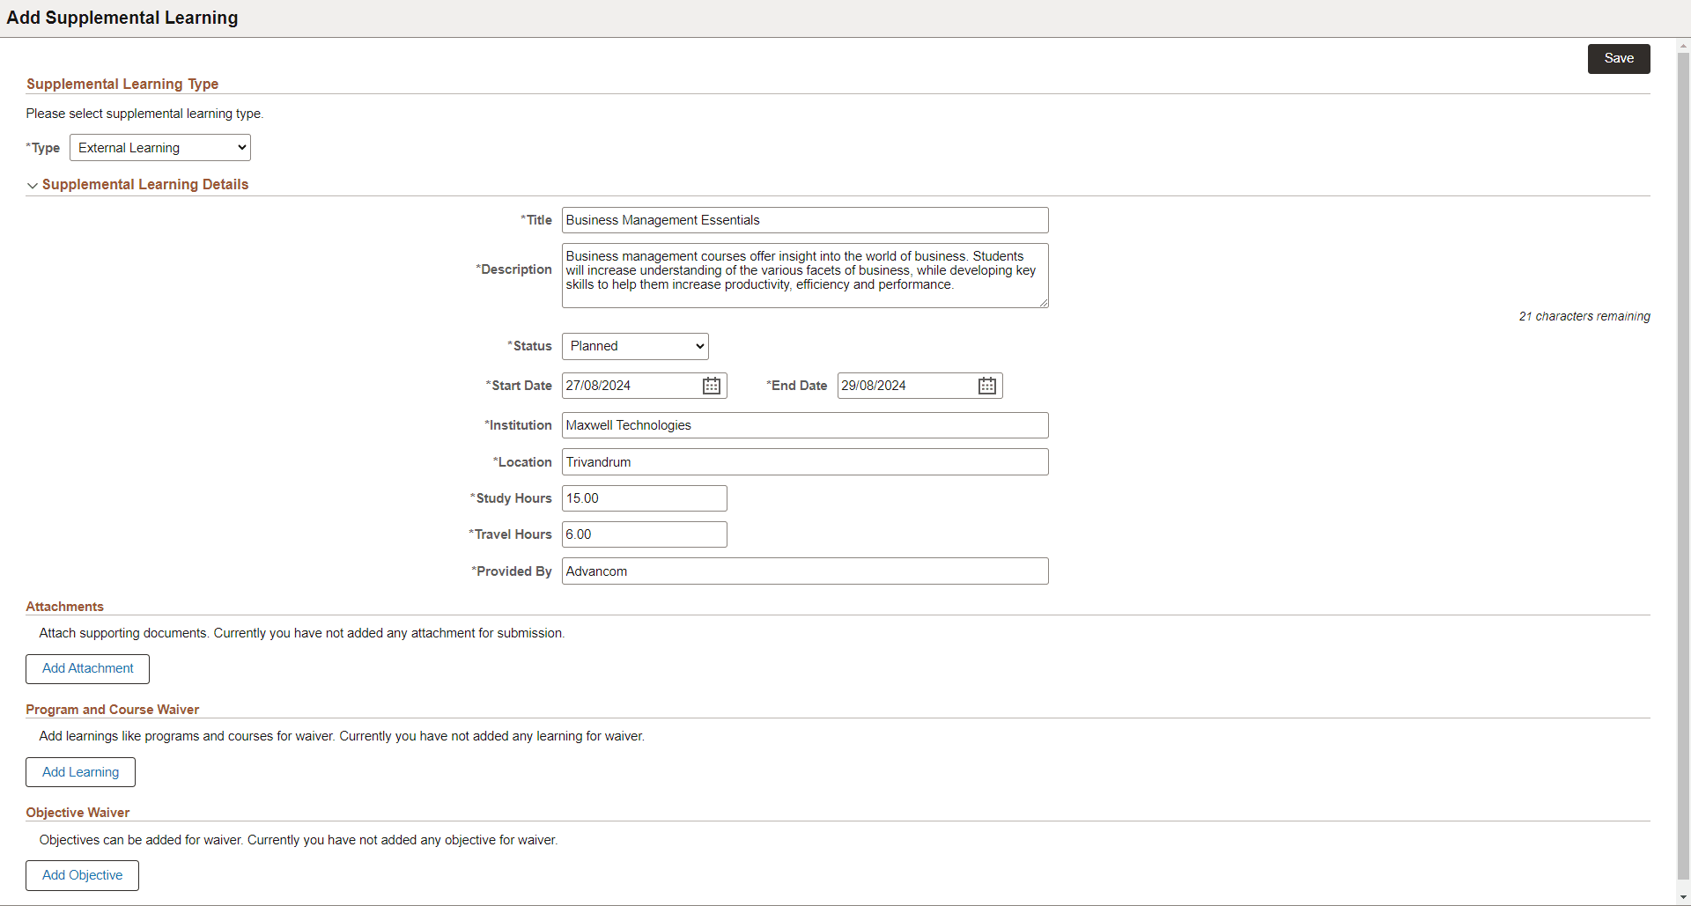Click the vertical page scrollbar
The height and width of the screenshot is (906, 1691).
pyautogui.click(x=1683, y=467)
